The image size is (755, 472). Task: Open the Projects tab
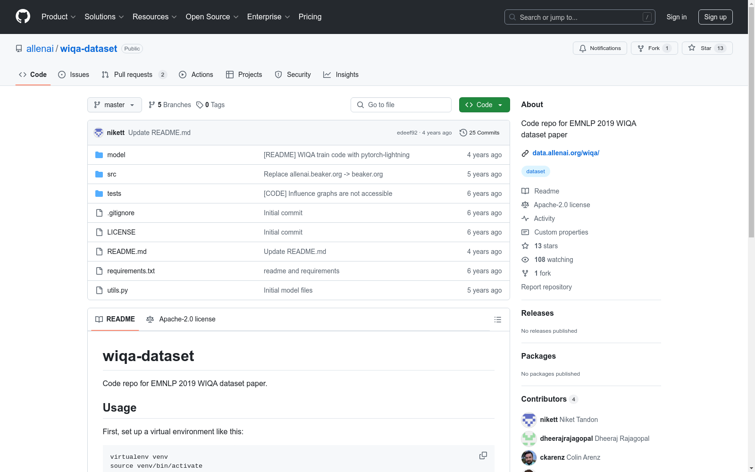(244, 75)
